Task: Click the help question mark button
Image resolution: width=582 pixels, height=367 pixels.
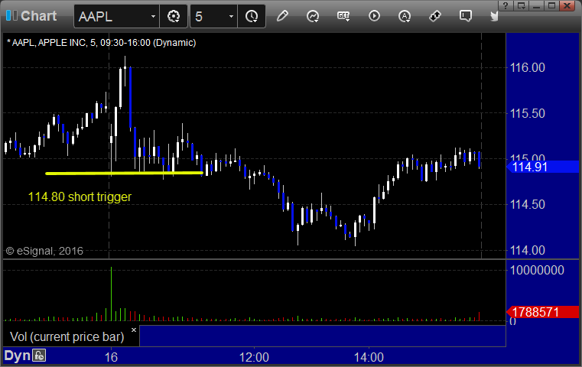Action: coord(506,5)
